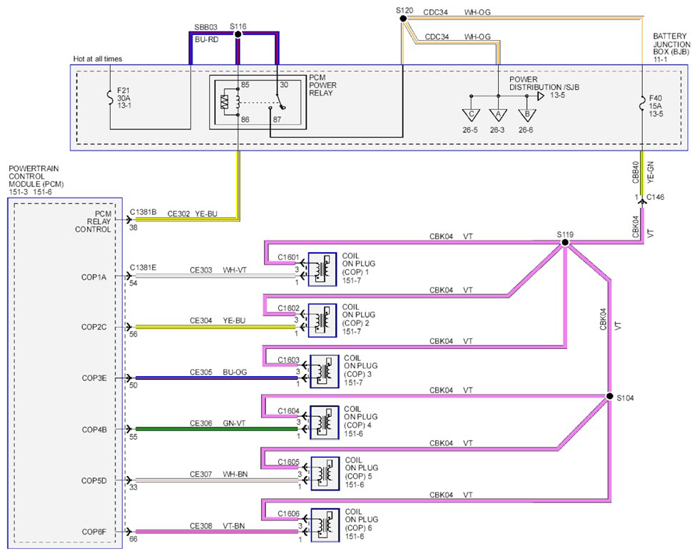The height and width of the screenshot is (556, 697).
Task: Select triangle reference A above 26-3
Action: point(498,115)
